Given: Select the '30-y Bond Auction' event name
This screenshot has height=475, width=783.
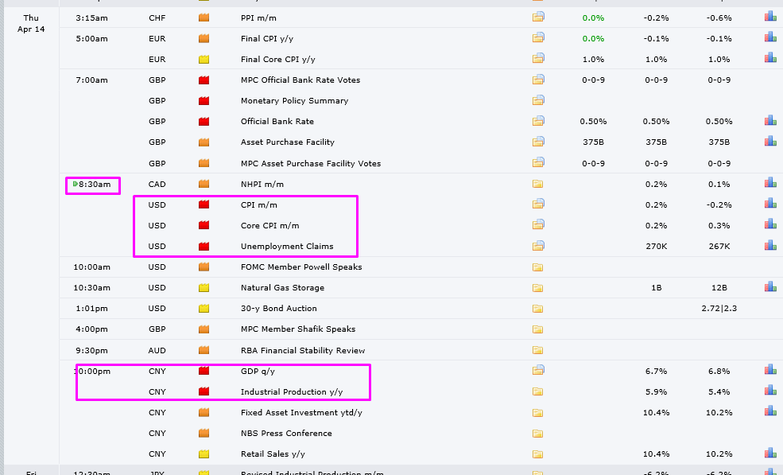Looking at the screenshot, I should point(279,309).
